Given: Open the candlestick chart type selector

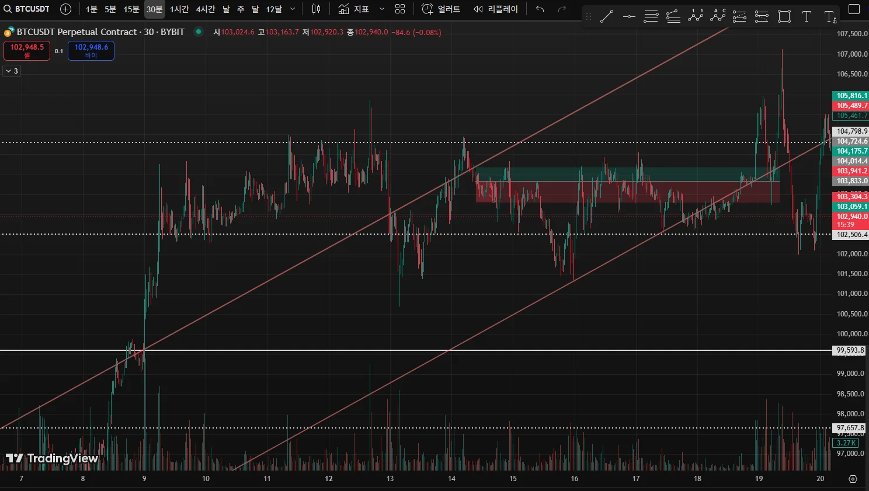Looking at the screenshot, I should point(316,9).
